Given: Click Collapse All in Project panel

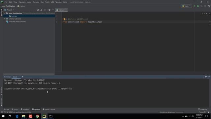Looking at the screenshot, I should click(x=45, y=10).
